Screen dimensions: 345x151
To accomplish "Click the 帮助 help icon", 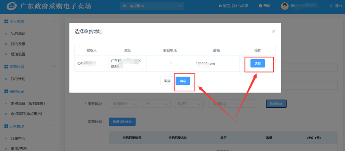I will [260, 6].
